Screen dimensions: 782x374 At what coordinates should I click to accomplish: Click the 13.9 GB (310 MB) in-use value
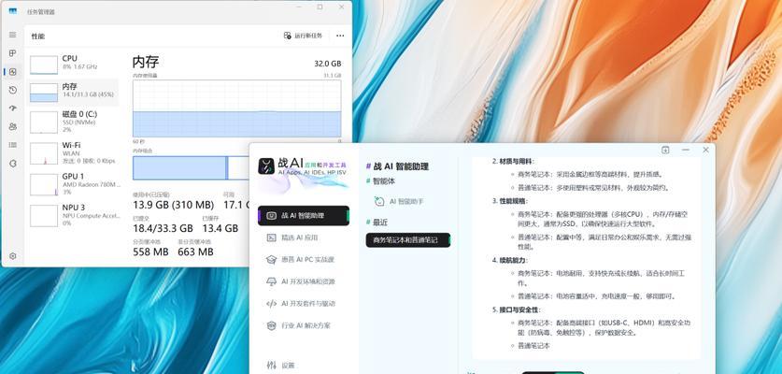point(173,205)
